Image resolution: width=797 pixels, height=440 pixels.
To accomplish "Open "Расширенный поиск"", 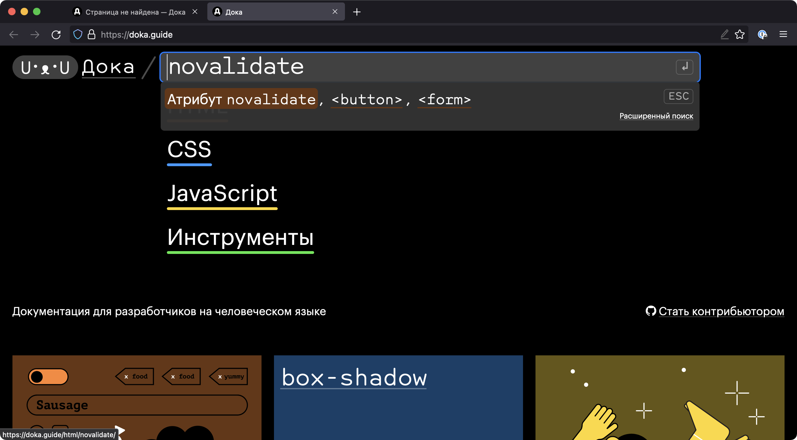I will pos(656,116).
